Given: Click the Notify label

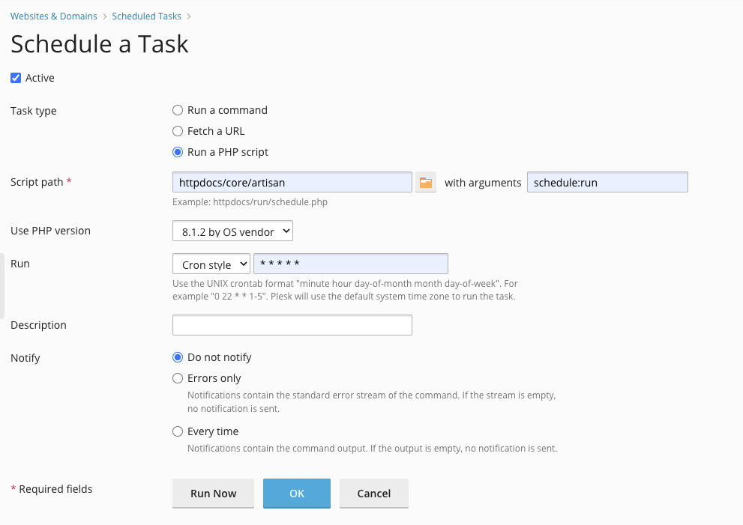Looking at the screenshot, I should [x=25, y=358].
